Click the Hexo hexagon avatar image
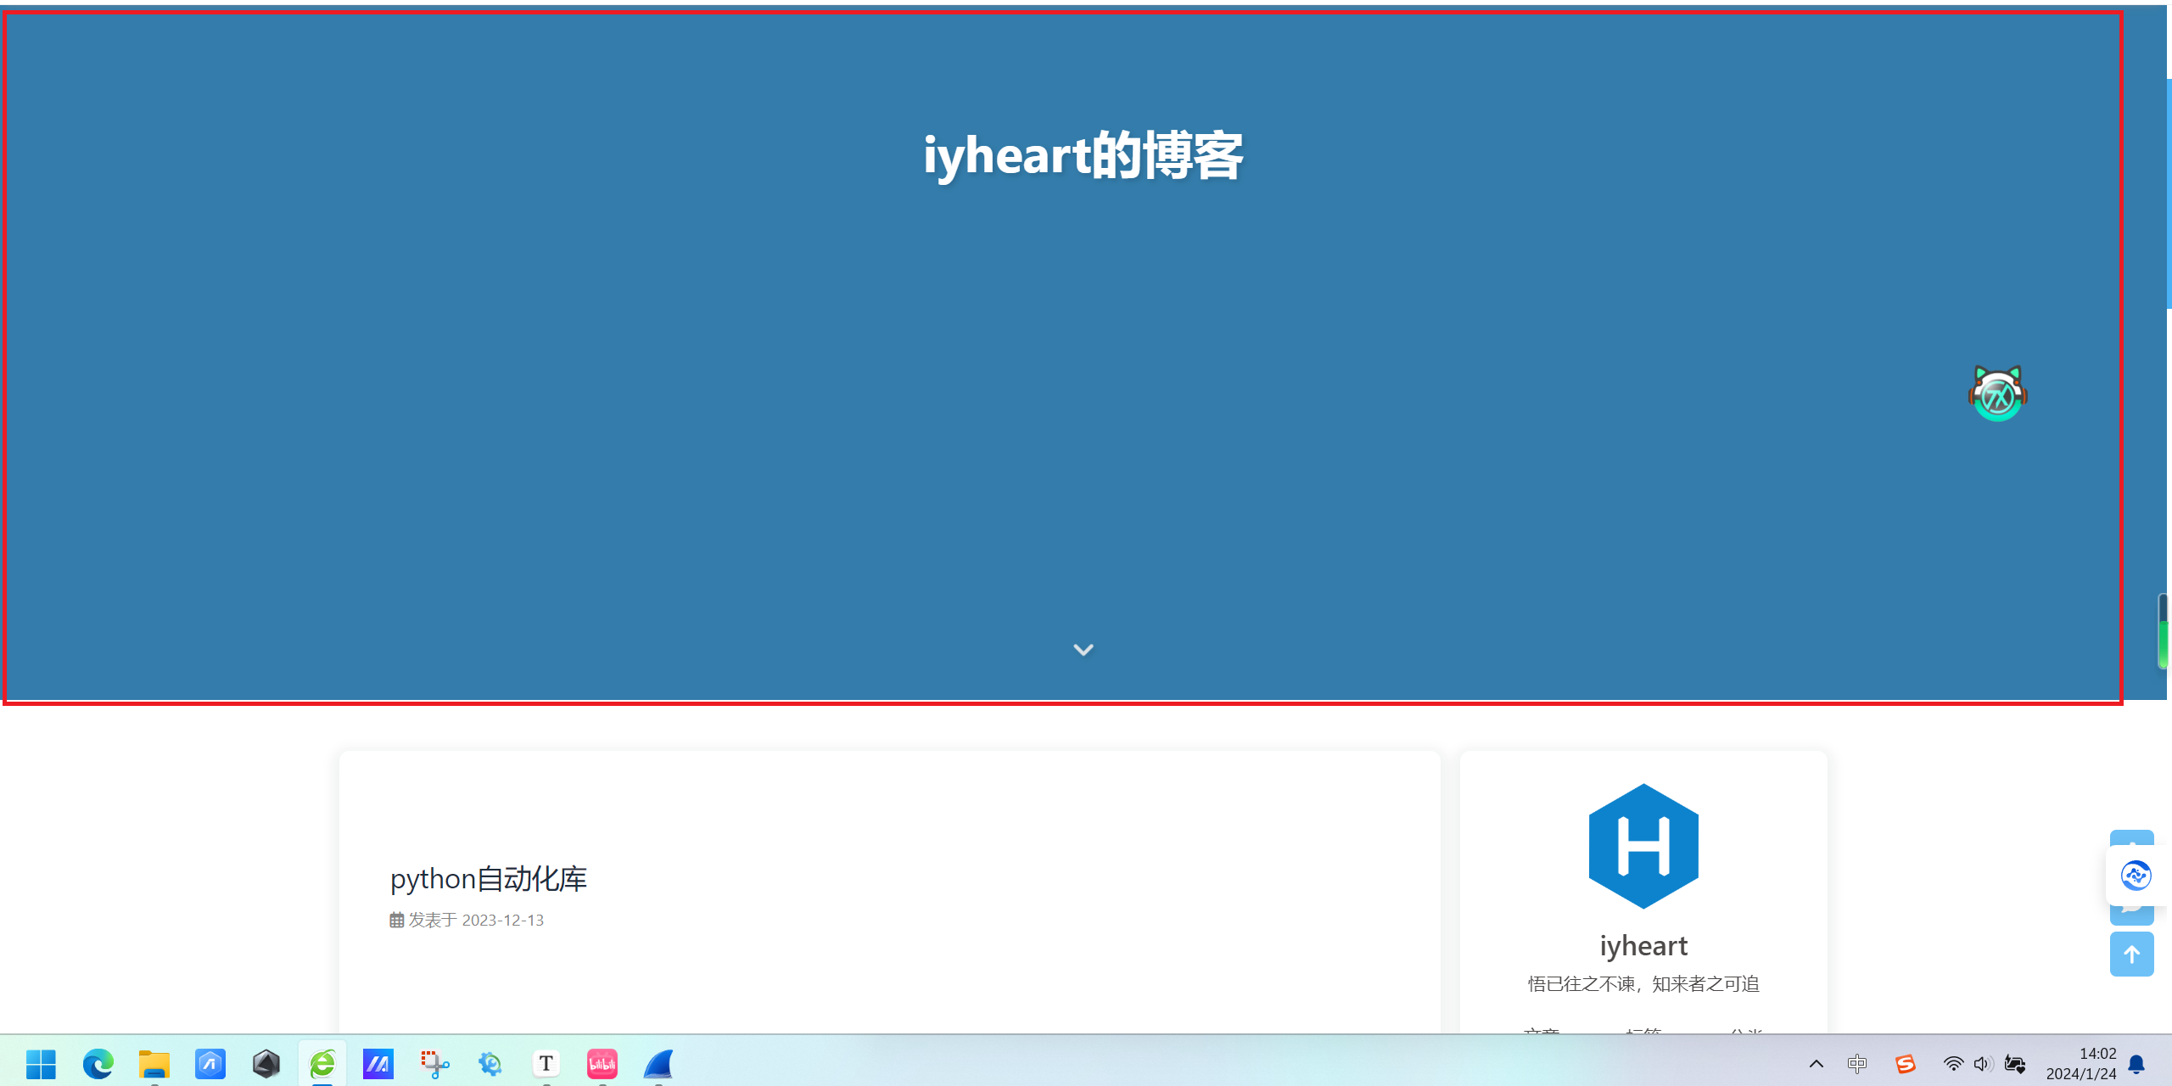This screenshot has height=1086, width=2172. coord(1643,846)
